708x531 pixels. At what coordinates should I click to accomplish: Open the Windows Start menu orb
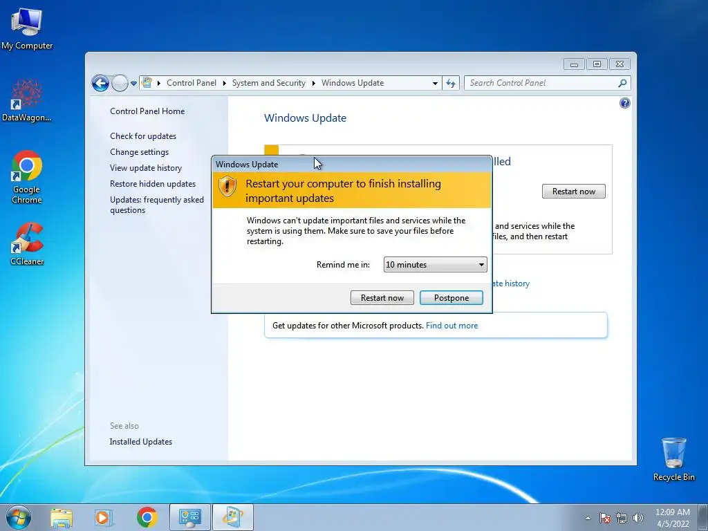(x=19, y=517)
